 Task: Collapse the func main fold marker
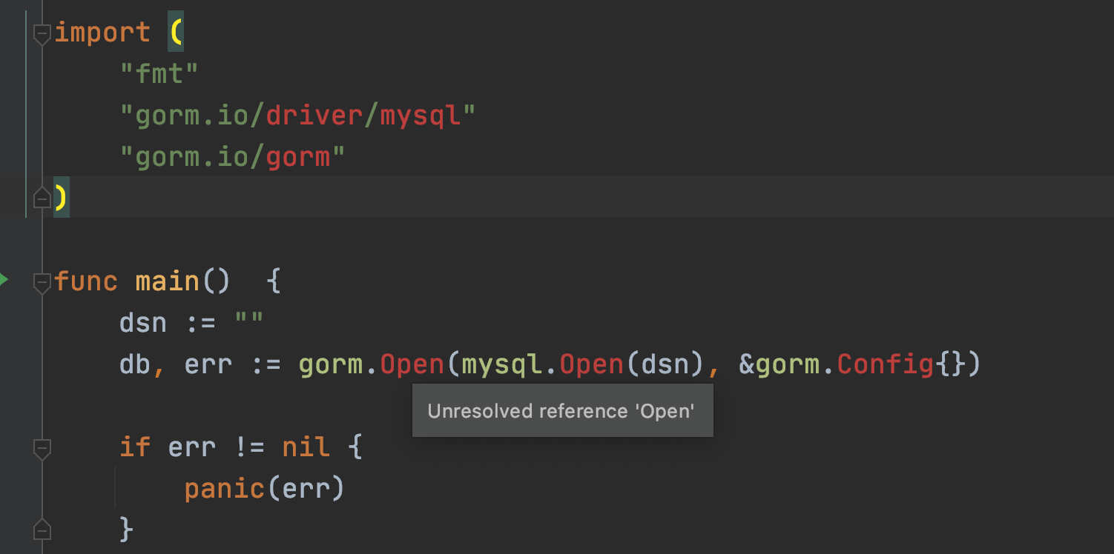click(x=43, y=282)
